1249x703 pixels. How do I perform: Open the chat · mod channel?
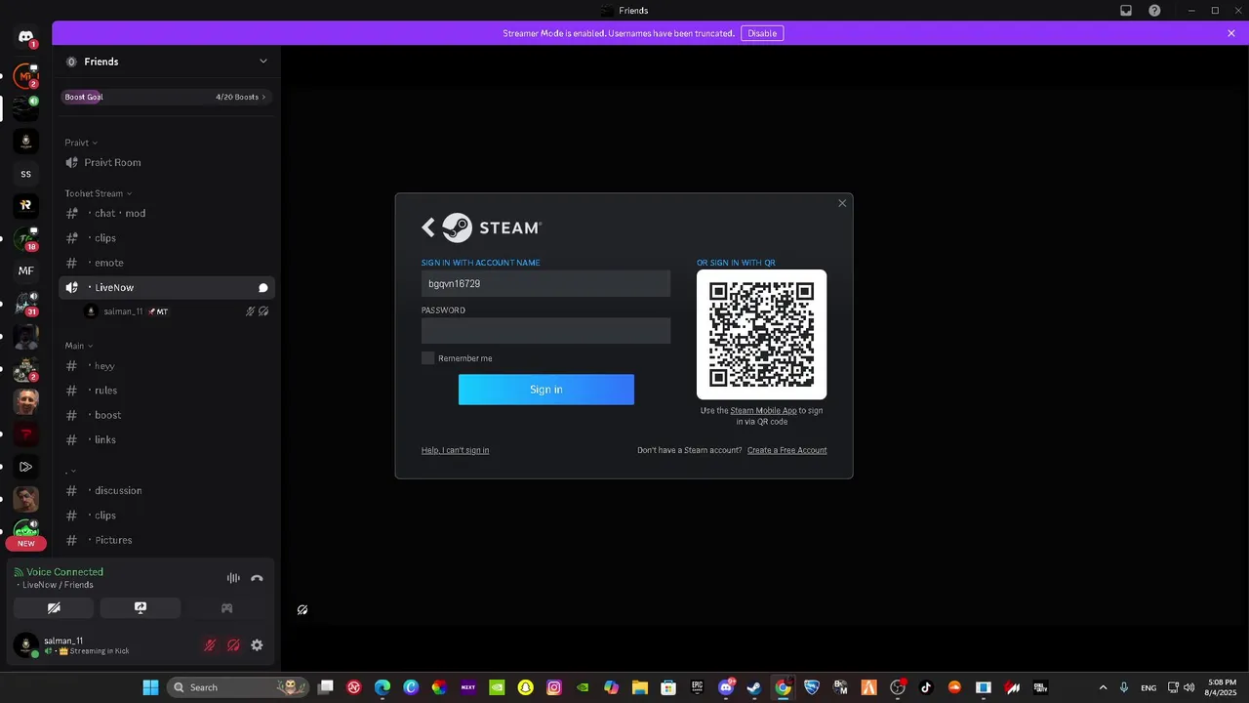[x=167, y=213]
